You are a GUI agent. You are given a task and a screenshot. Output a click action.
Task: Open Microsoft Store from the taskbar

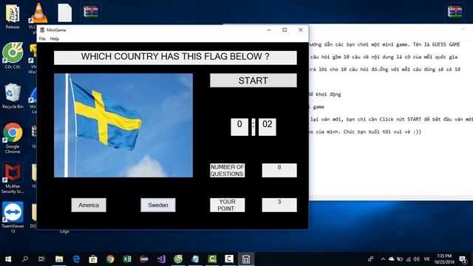(x=93, y=259)
